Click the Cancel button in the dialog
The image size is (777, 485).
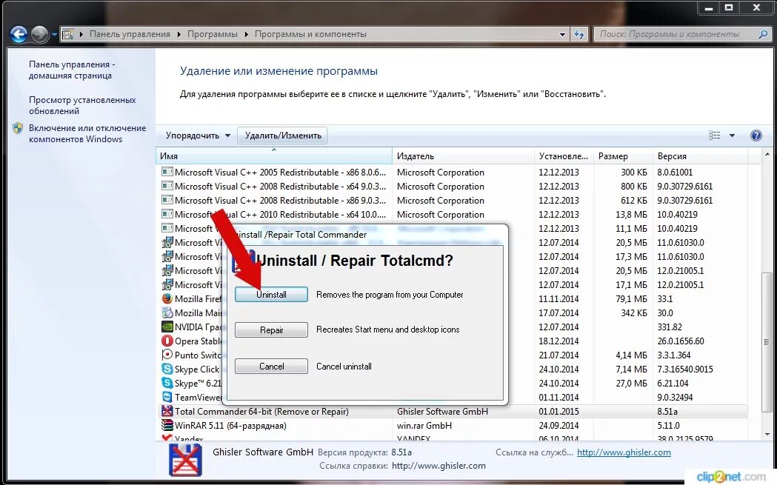coord(271,366)
